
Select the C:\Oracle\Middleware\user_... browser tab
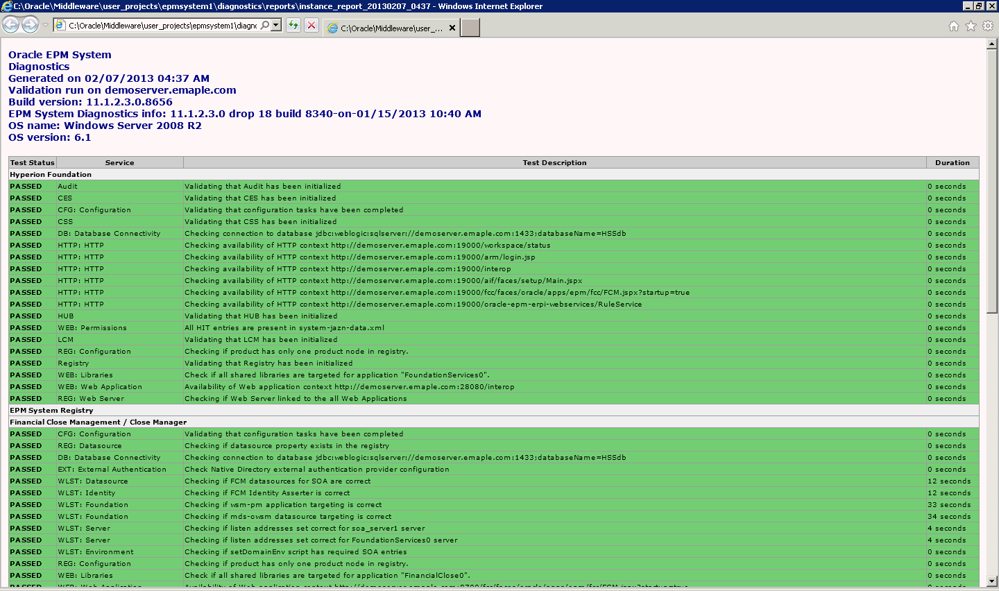point(391,28)
